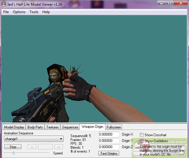The image size is (189, 158).
Task: Open the Help menu
Action: (x=46, y=12)
